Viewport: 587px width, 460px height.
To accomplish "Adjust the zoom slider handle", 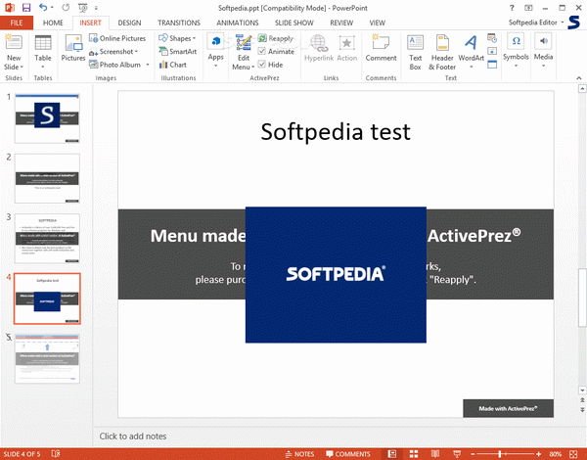I will pyautogui.click(x=499, y=454).
